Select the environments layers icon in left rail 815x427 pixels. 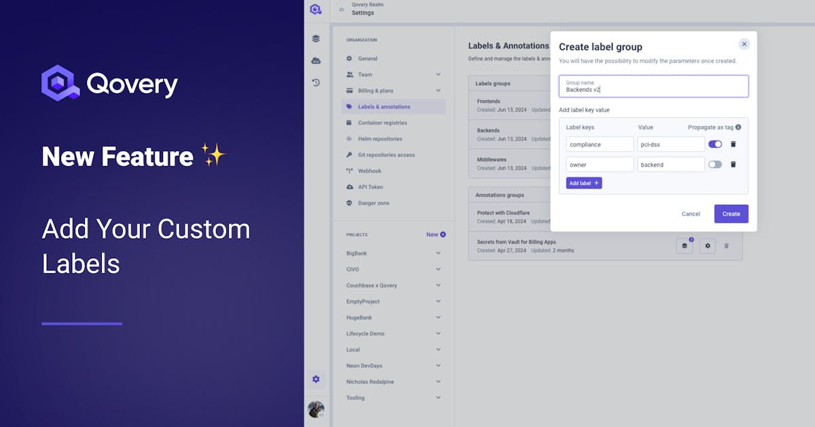[316, 39]
